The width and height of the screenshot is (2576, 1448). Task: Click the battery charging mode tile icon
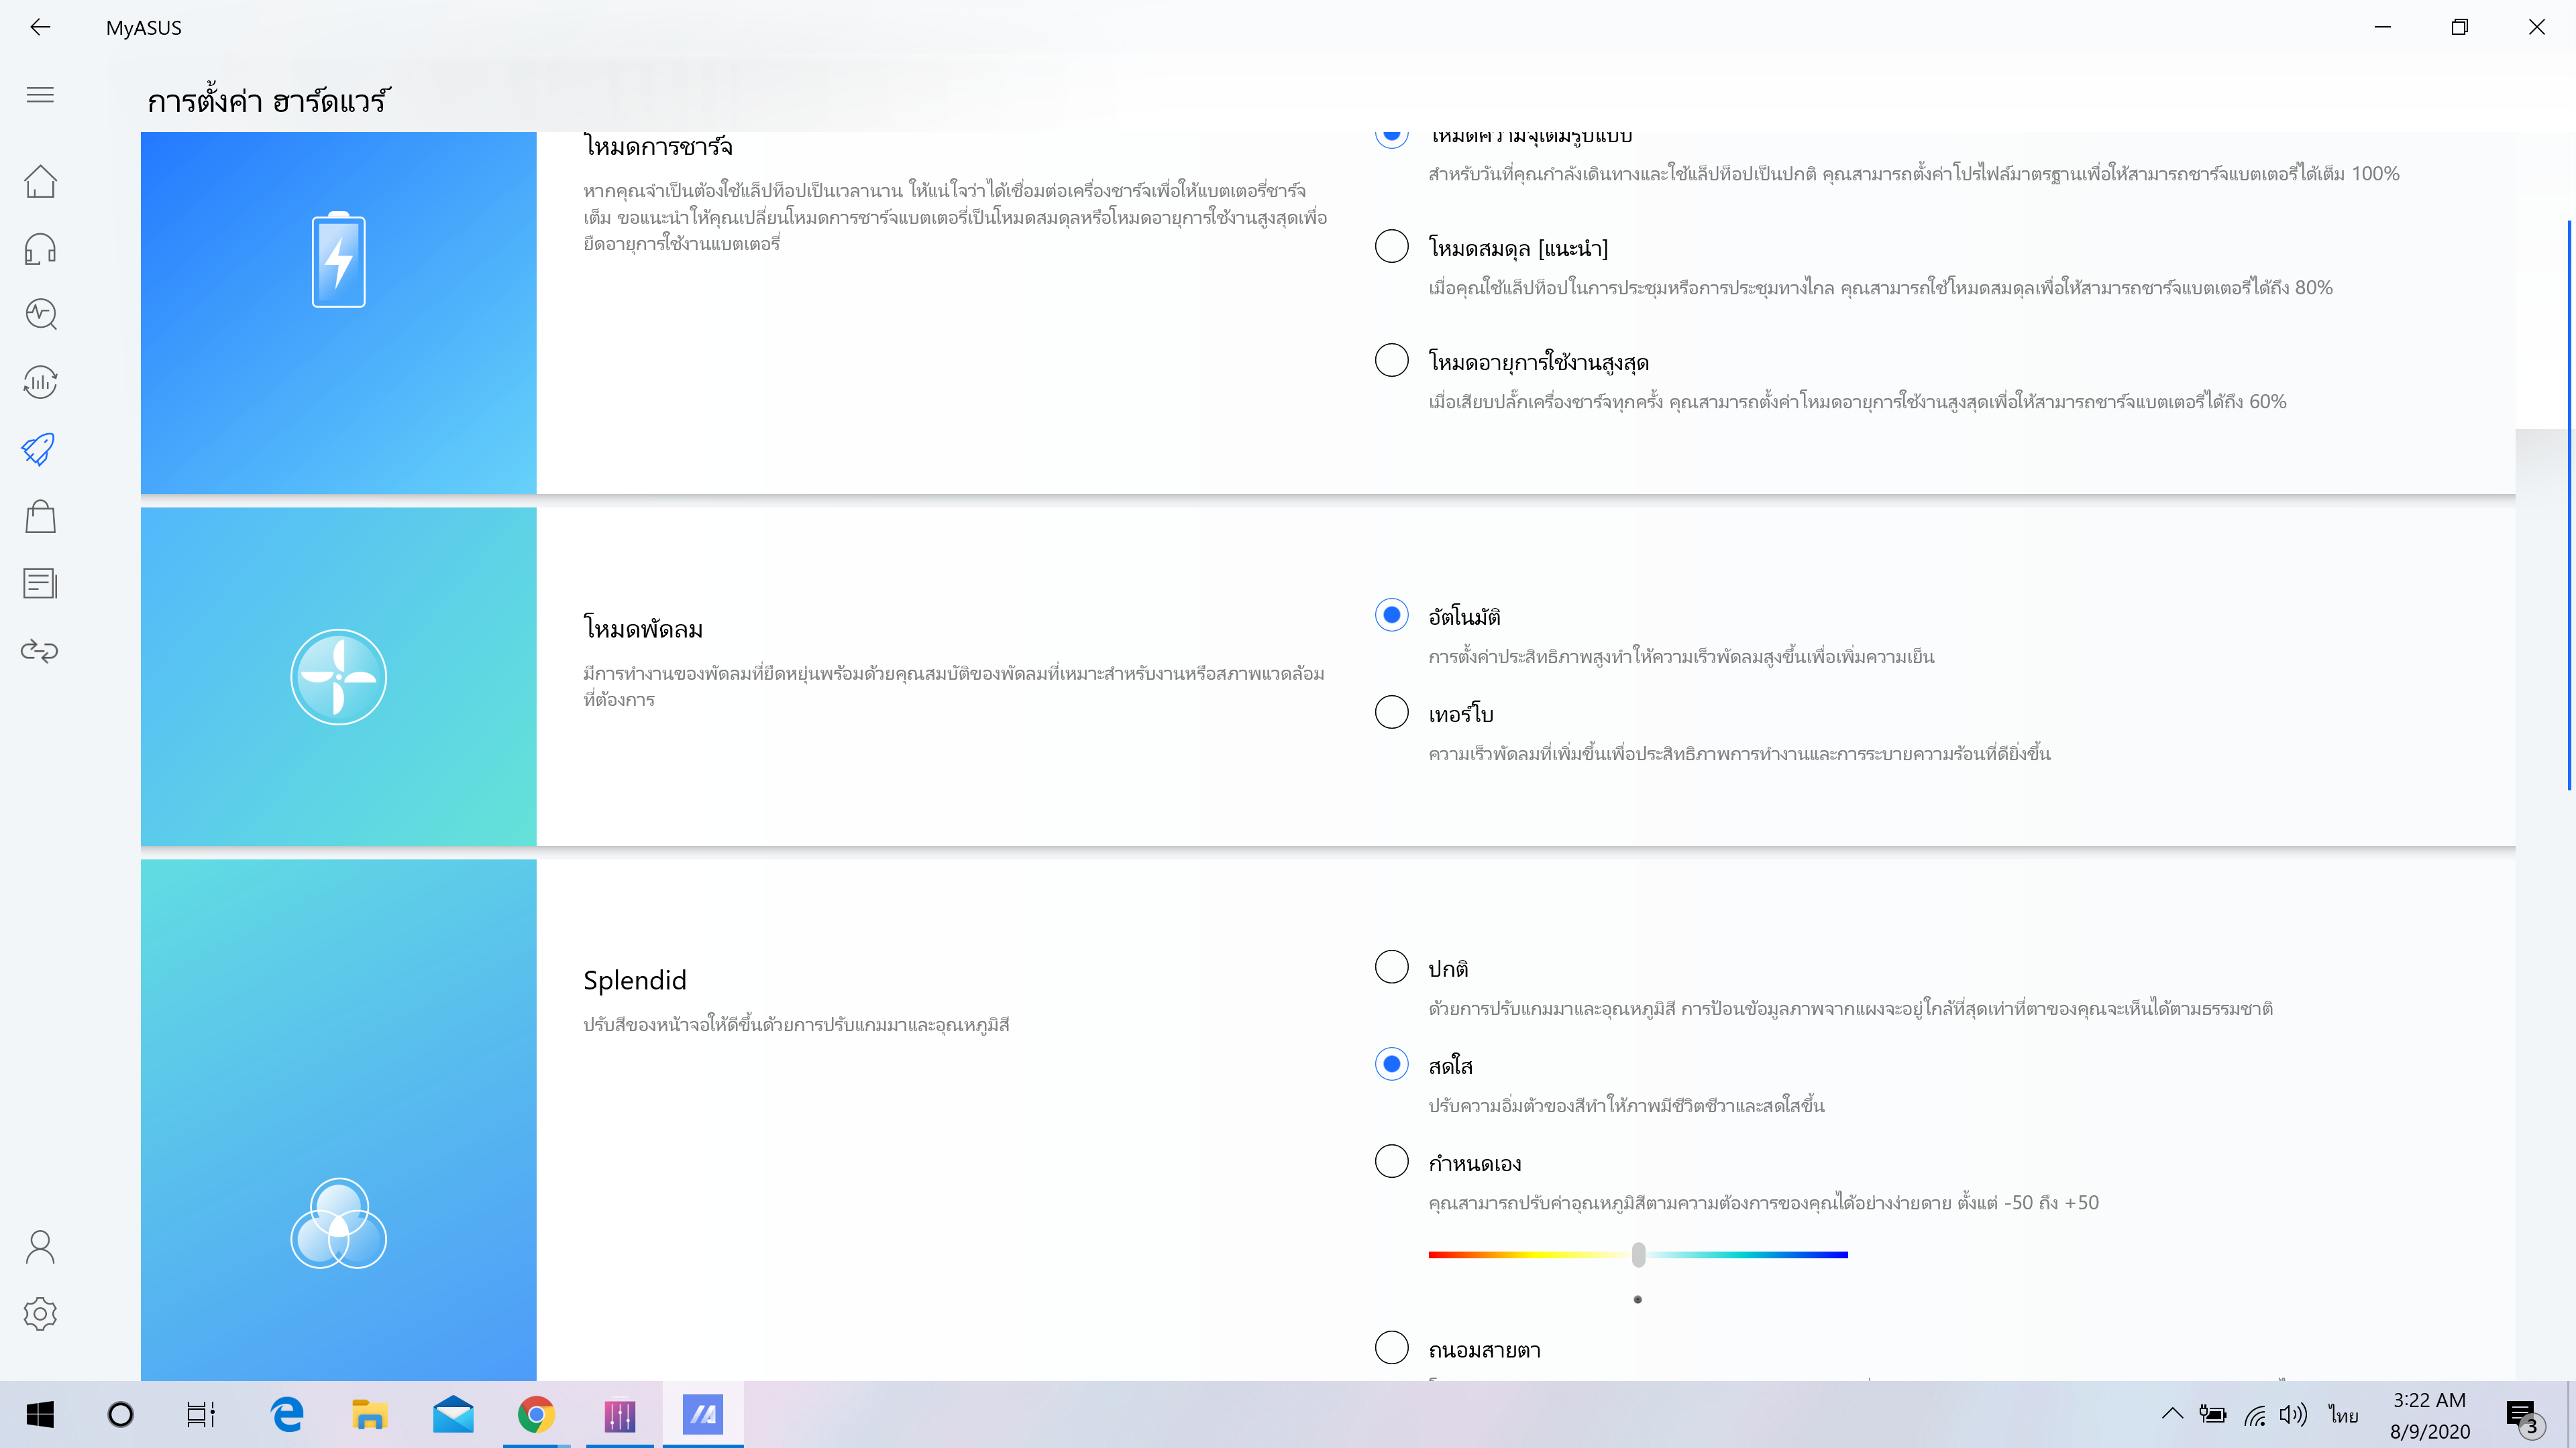pyautogui.click(x=338, y=260)
